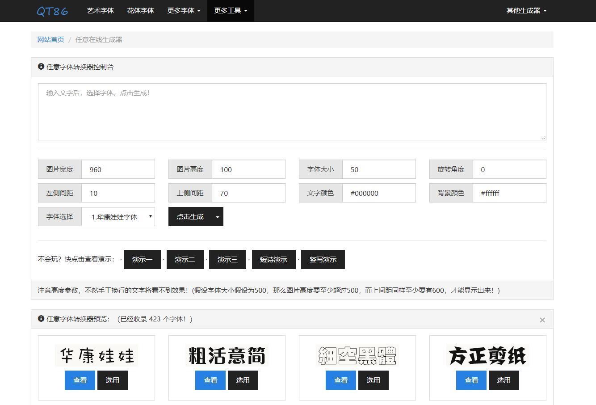Image resolution: width=596 pixels, height=405 pixels.
Task: Click 已经收录 423 个字体 text
Action: point(155,319)
